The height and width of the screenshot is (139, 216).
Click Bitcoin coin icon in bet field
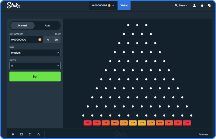point(40,40)
